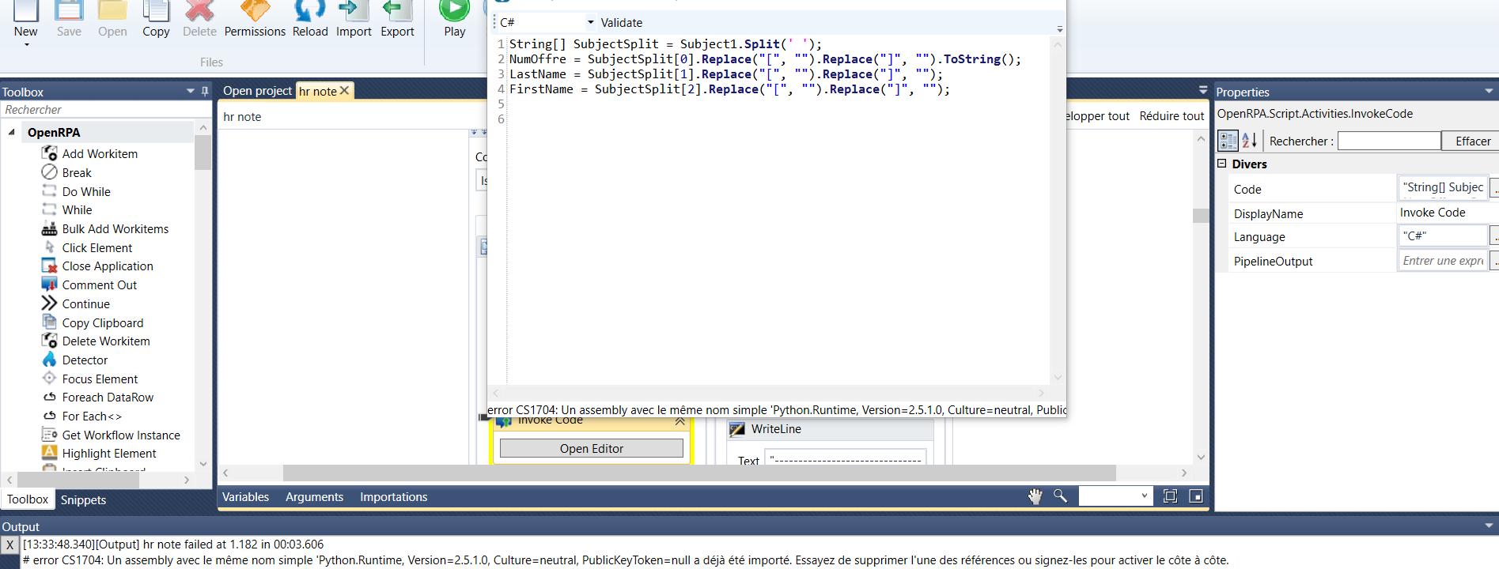Select the Click Element activity

97,247
